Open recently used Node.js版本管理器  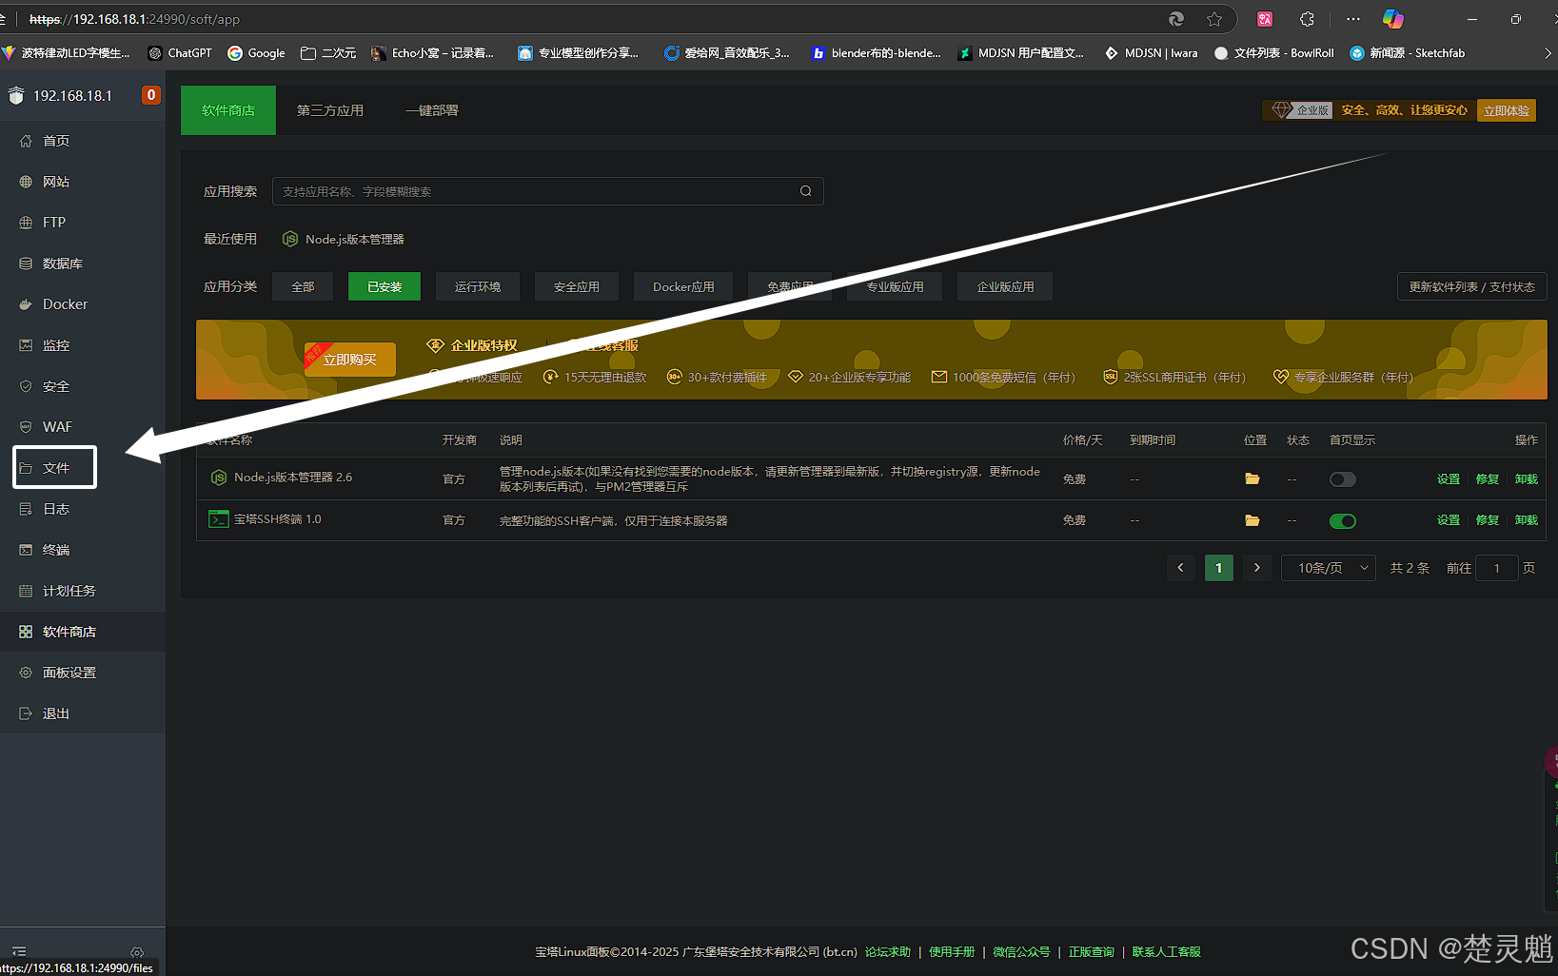pyautogui.click(x=344, y=239)
